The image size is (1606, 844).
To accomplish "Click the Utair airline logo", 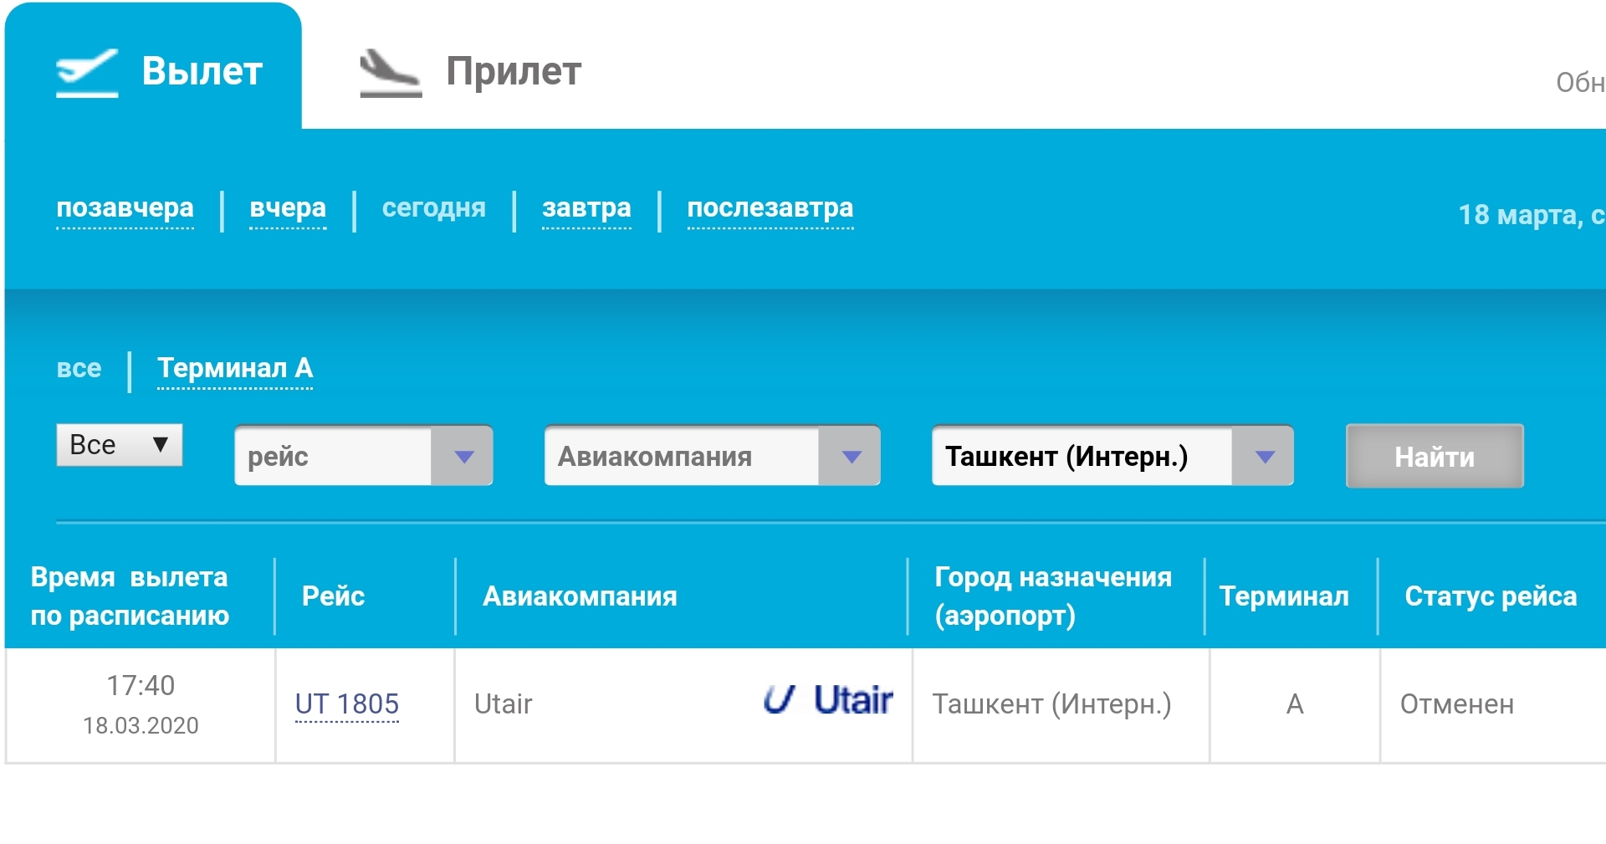I will click(x=827, y=700).
